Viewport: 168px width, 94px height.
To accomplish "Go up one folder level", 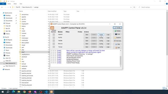I will pyautogui.click(x=10, y=7).
